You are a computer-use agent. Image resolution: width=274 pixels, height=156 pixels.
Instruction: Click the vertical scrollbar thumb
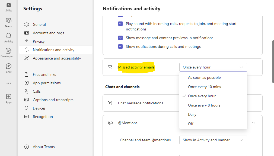tap(273, 62)
